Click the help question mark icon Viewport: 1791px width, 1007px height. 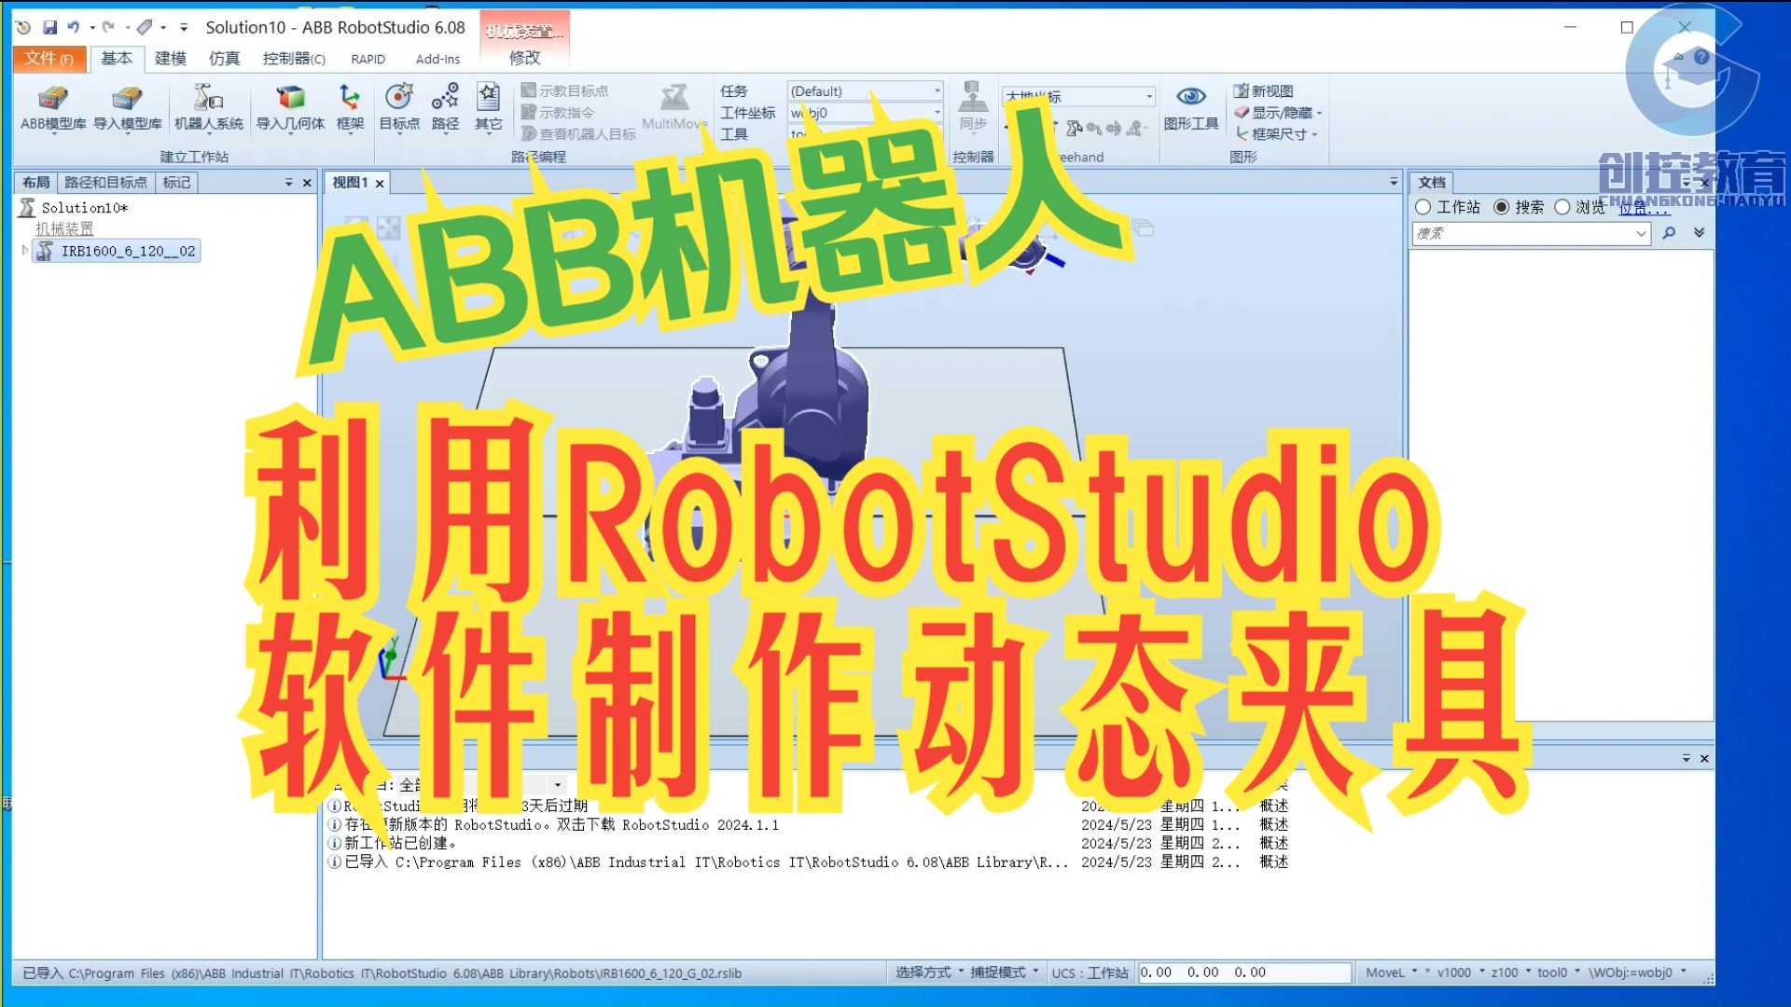tap(1701, 57)
